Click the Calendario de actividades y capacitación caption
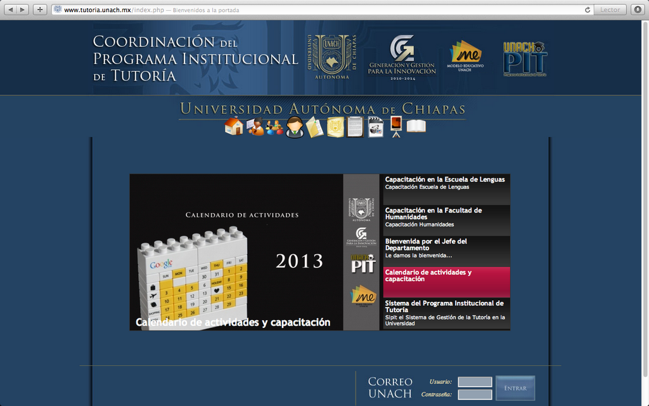This screenshot has width=649, height=406. click(x=233, y=322)
